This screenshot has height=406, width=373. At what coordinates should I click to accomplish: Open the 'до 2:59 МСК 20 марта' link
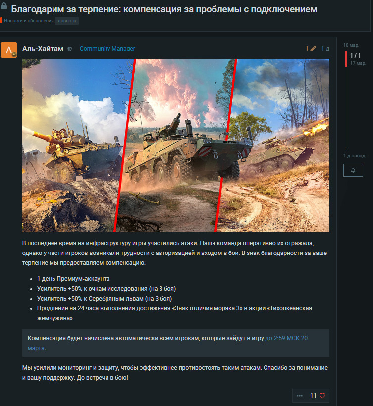click(286, 338)
